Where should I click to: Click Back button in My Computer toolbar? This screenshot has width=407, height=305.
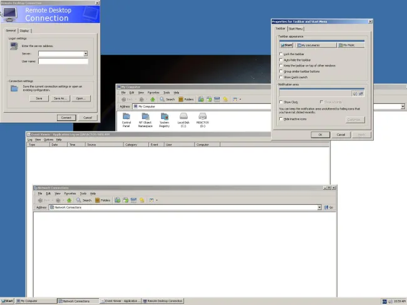pyautogui.click(x=127, y=99)
